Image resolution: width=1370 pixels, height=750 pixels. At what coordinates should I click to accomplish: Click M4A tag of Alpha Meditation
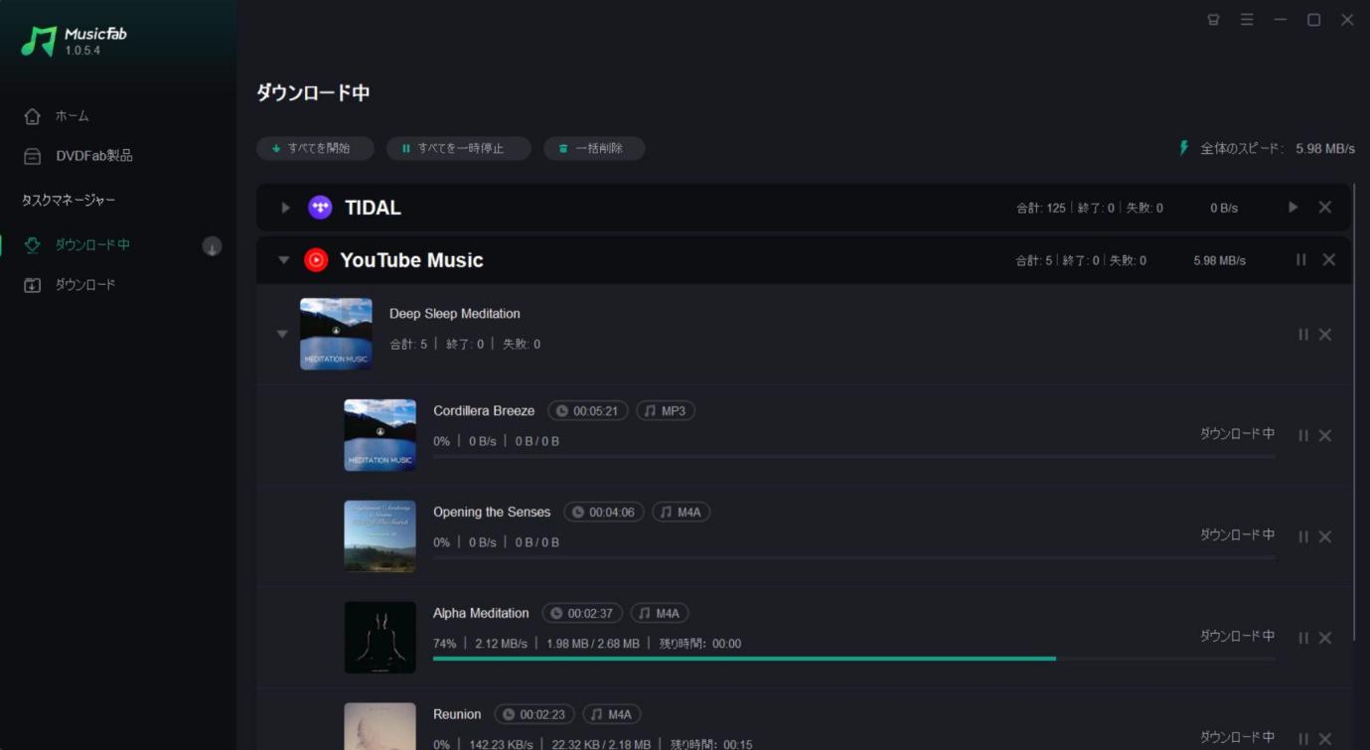pos(660,614)
